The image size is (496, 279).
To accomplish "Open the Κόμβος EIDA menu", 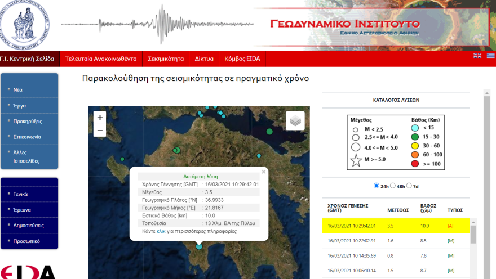I will click(x=242, y=58).
